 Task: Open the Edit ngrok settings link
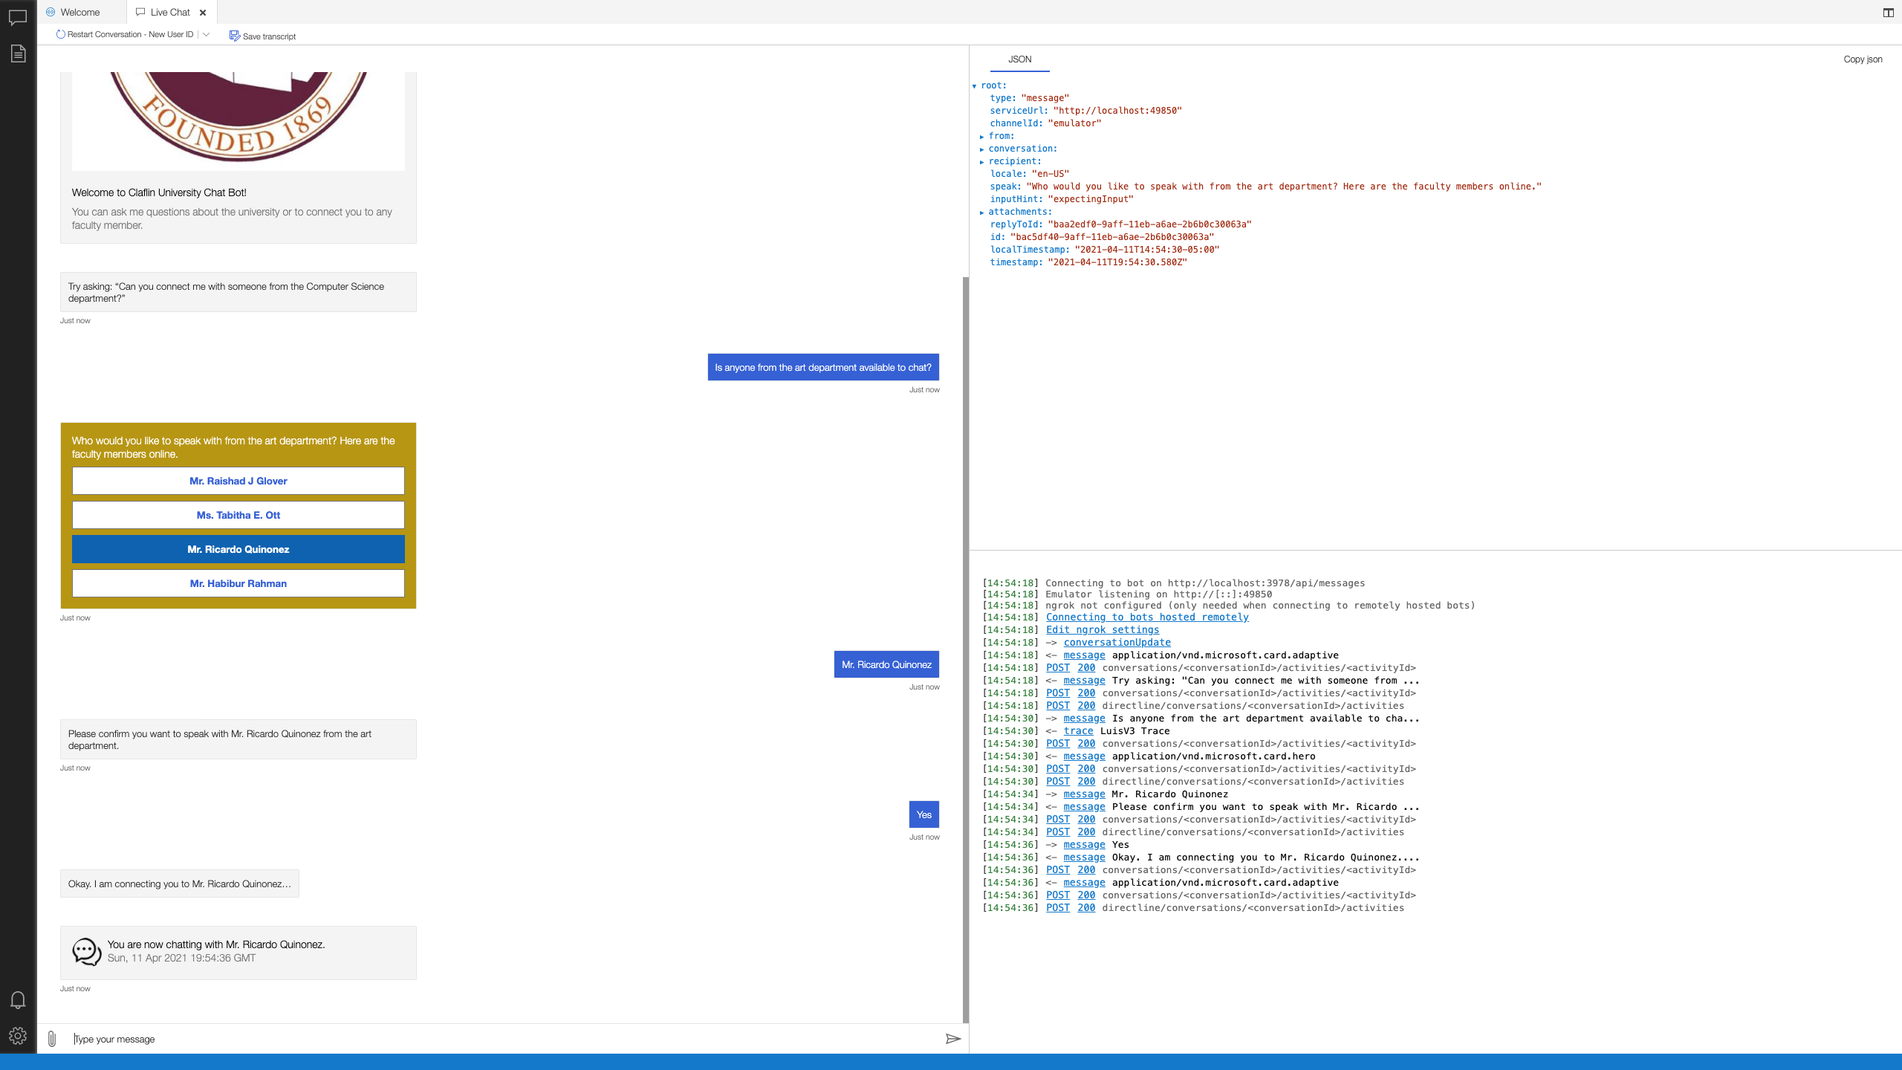click(1102, 630)
